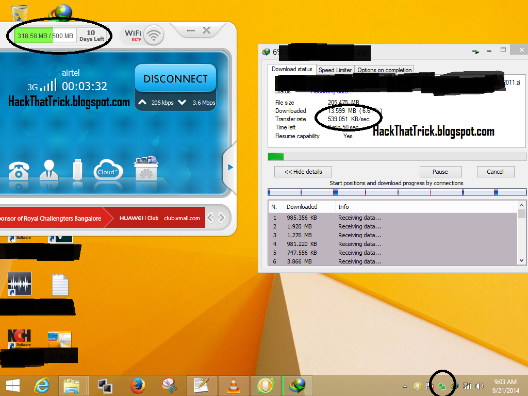Screen dimensions: 528x396
Task: Open the network computers taskbar icon
Action: 105,386
